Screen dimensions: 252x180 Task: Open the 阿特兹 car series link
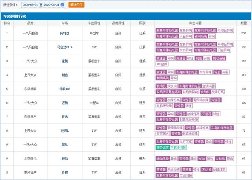click(x=65, y=33)
